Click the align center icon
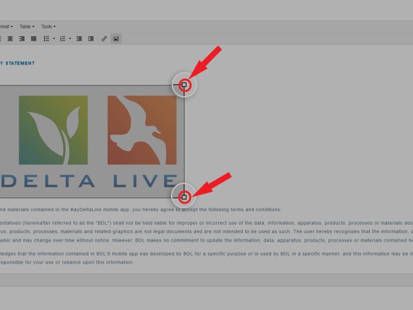413x310 pixels. tap(10, 39)
